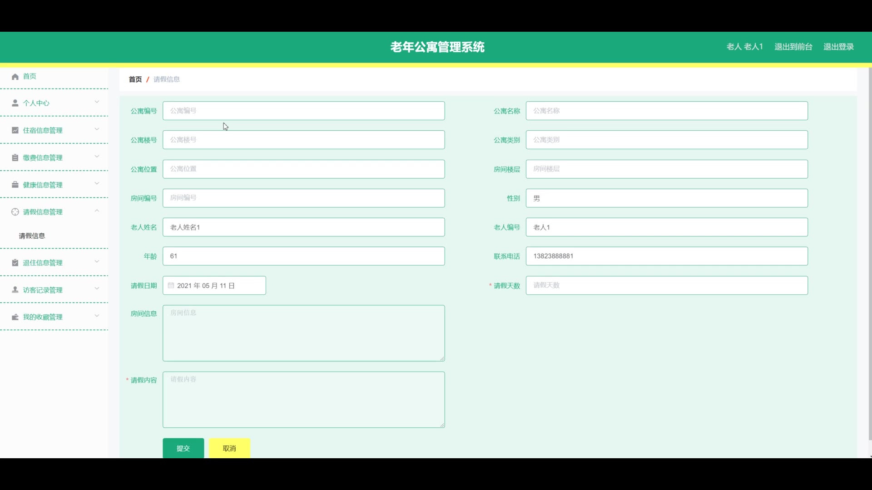
Task: Collapse the 请假信息管理 menu chevron
Action: pos(97,211)
